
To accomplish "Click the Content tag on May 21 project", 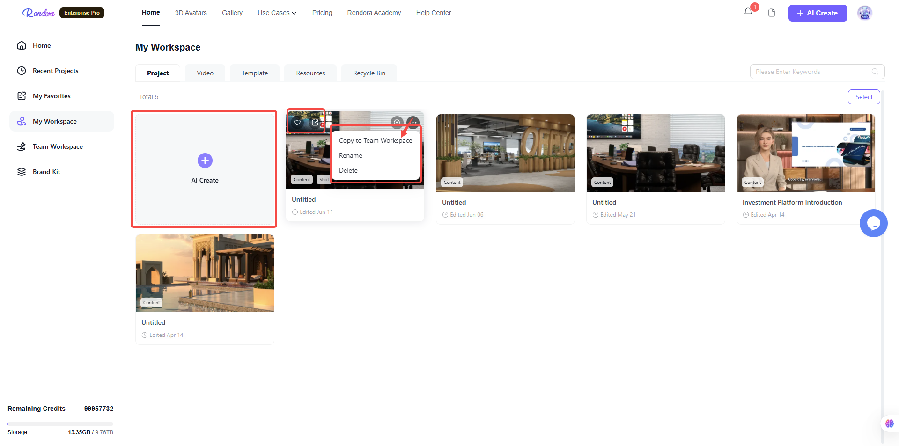I will (603, 183).
